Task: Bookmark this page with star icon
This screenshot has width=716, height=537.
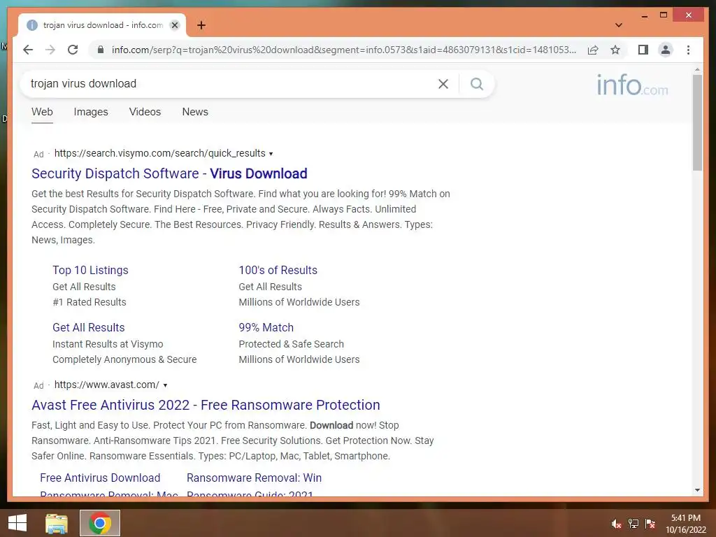Action: click(x=615, y=50)
